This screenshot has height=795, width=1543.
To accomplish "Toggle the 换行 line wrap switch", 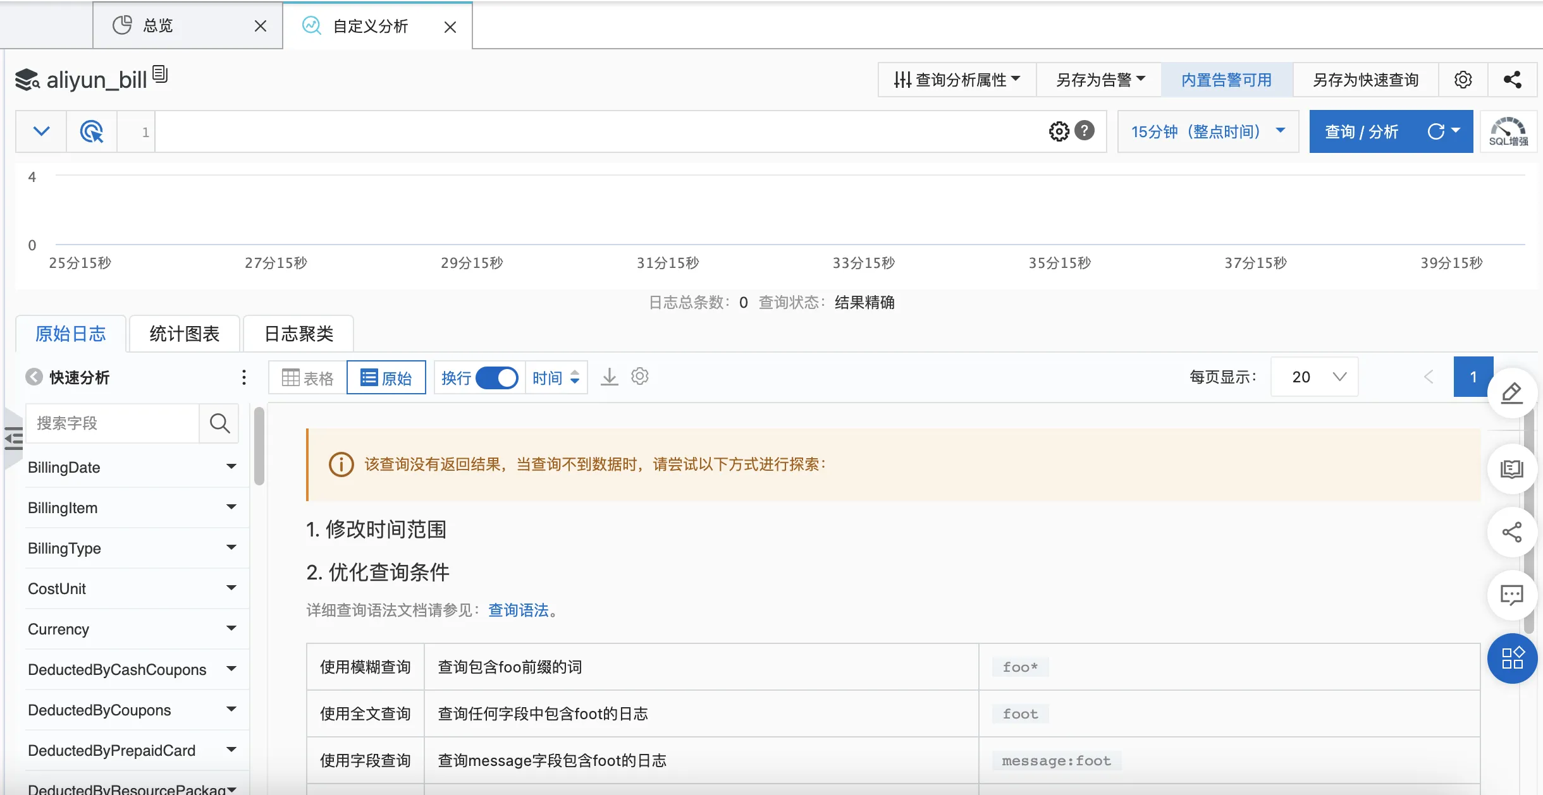I will (x=496, y=378).
